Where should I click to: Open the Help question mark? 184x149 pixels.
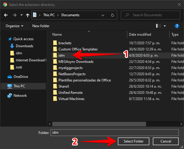[x=177, y=26]
